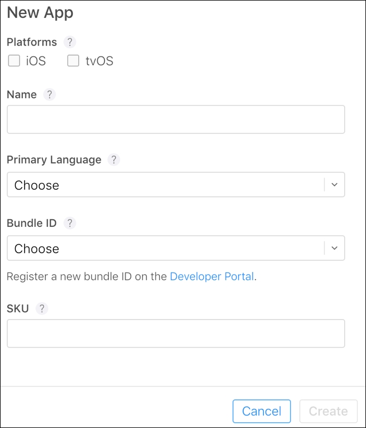Focus the Name text input field
The image size is (366, 428).
pyautogui.click(x=176, y=119)
